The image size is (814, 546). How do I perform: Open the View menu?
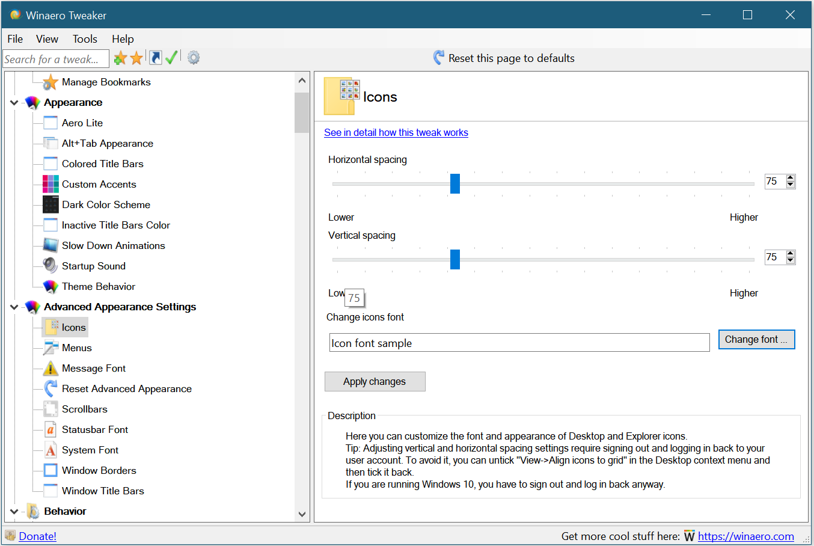coord(47,39)
